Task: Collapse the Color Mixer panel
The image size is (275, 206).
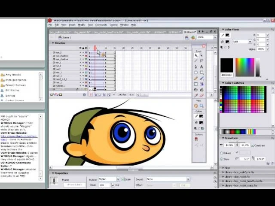Action: [223, 30]
